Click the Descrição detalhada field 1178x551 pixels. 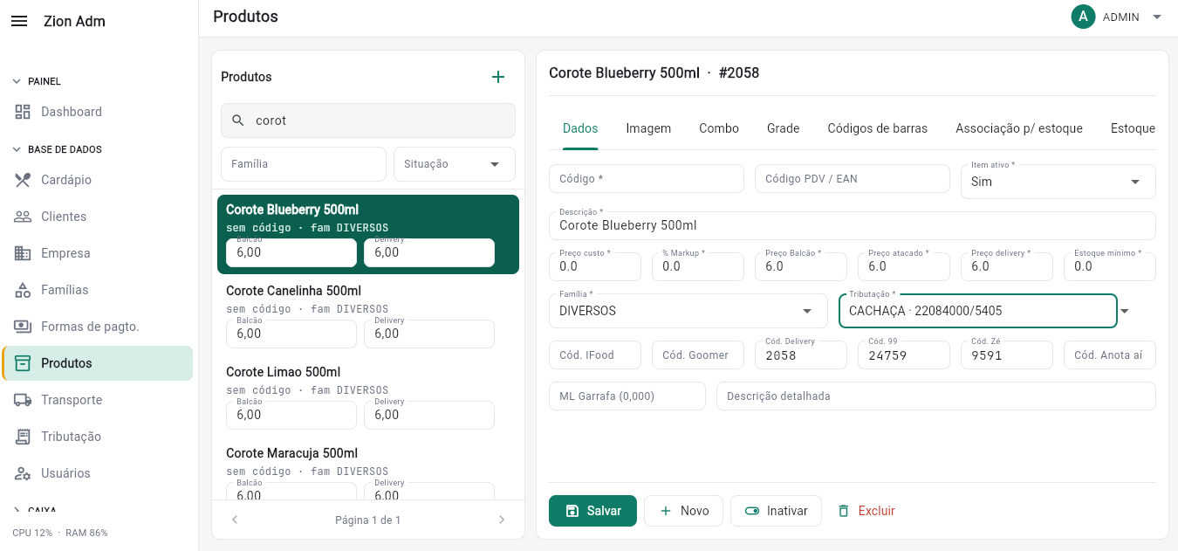pyautogui.click(x=936, y=396)
